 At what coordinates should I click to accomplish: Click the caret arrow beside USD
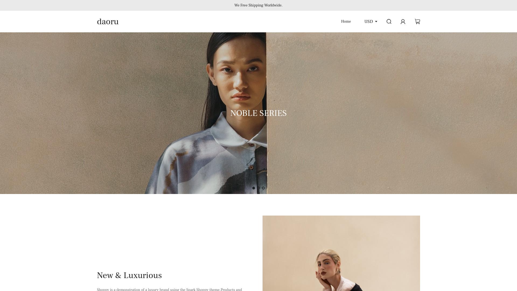coord(376,22)
